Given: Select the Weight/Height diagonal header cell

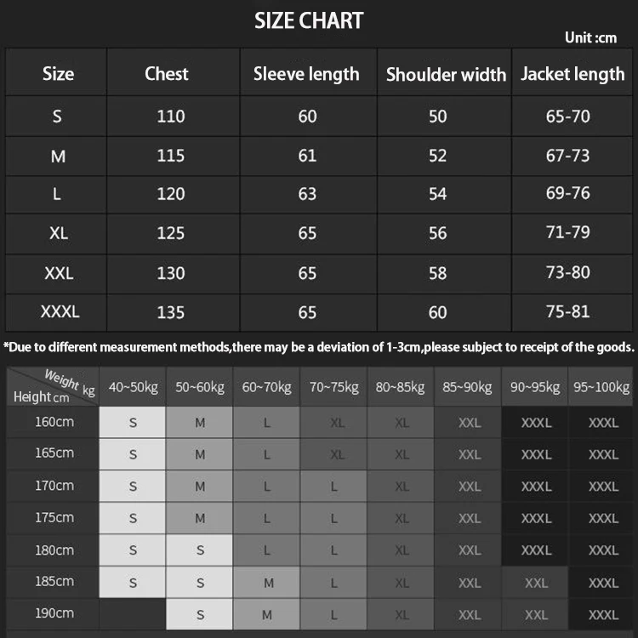Looking at the screenshot, I should click(53, 386).
